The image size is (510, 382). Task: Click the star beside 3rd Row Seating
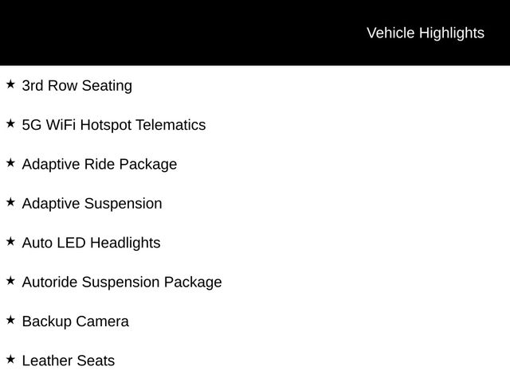(x=10, y=84)
